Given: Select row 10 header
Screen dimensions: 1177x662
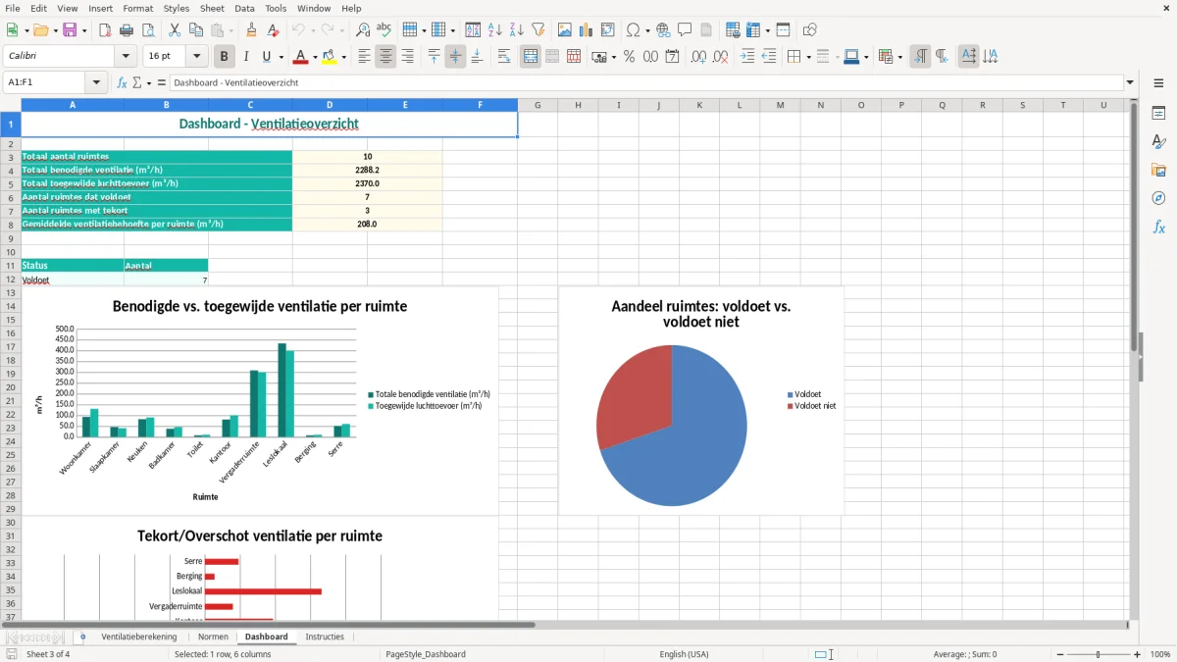Looking at the screenshot, I should point(11,252).
